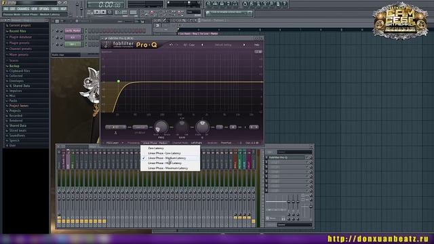The width and height of the screenshot is (434, 244).
Task: Open the Packs browser folder
Action: [13, 101]
